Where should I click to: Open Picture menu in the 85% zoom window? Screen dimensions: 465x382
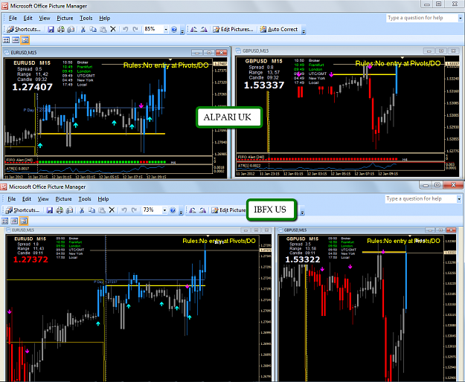pos(65,18)
